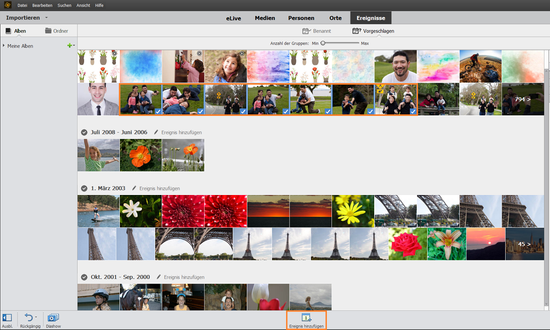Click the green plus to add album
Viewport: 550px width, 330px height.
70,45
